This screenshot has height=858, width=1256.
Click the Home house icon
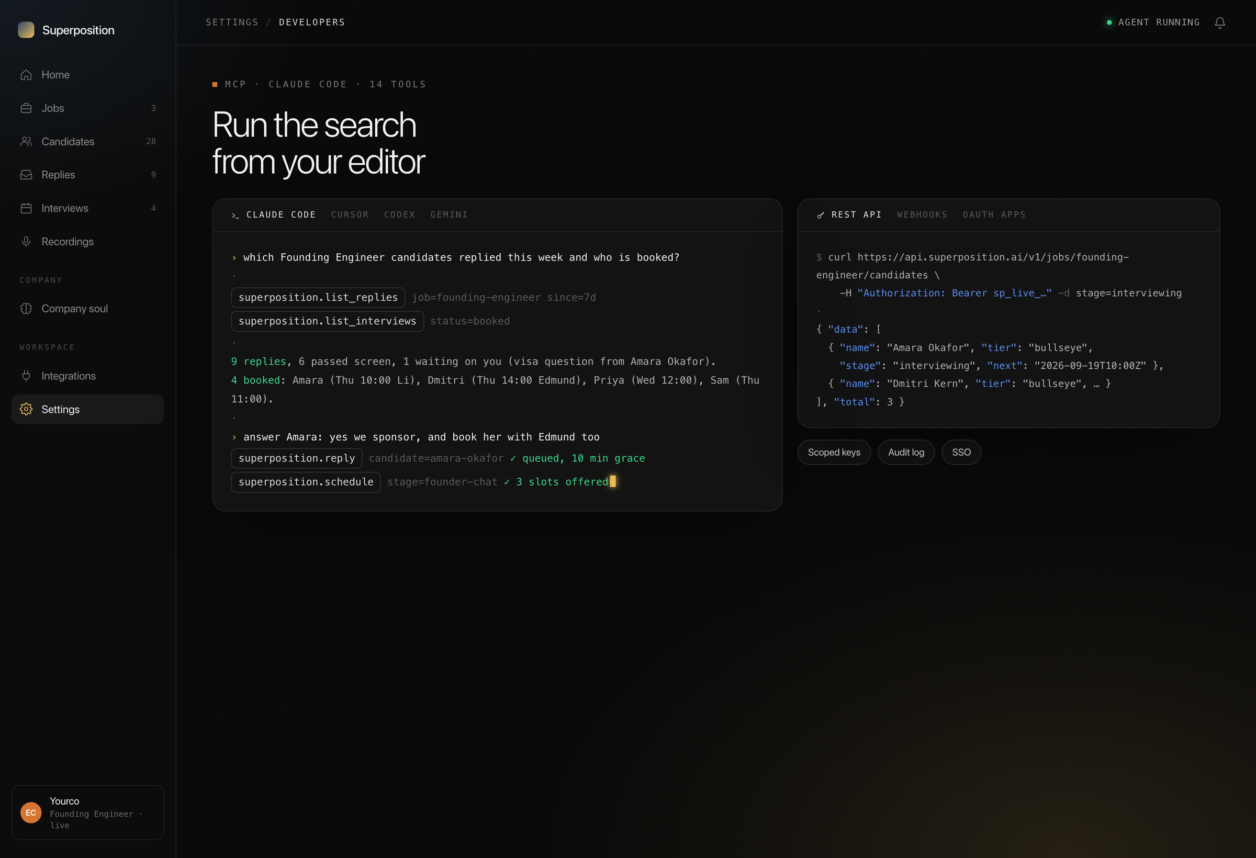point(26,75)
